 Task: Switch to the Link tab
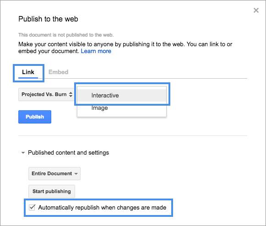click(x=28, y=72)
